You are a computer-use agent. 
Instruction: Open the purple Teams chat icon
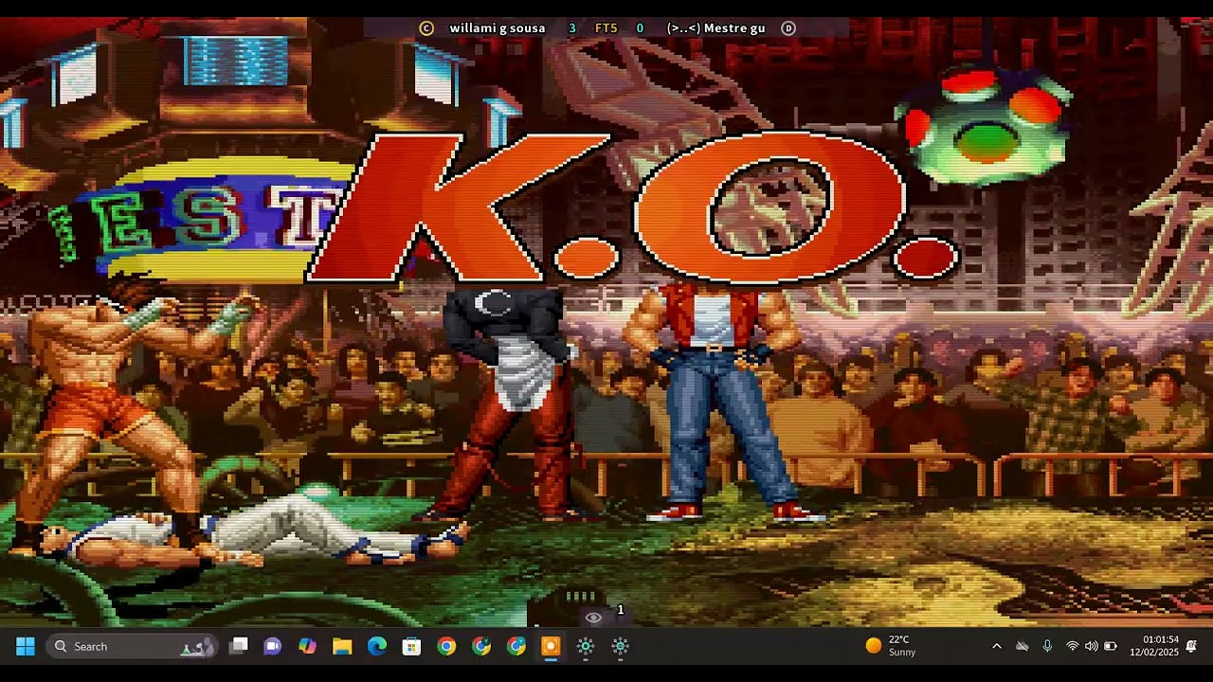tap(273, 646)
